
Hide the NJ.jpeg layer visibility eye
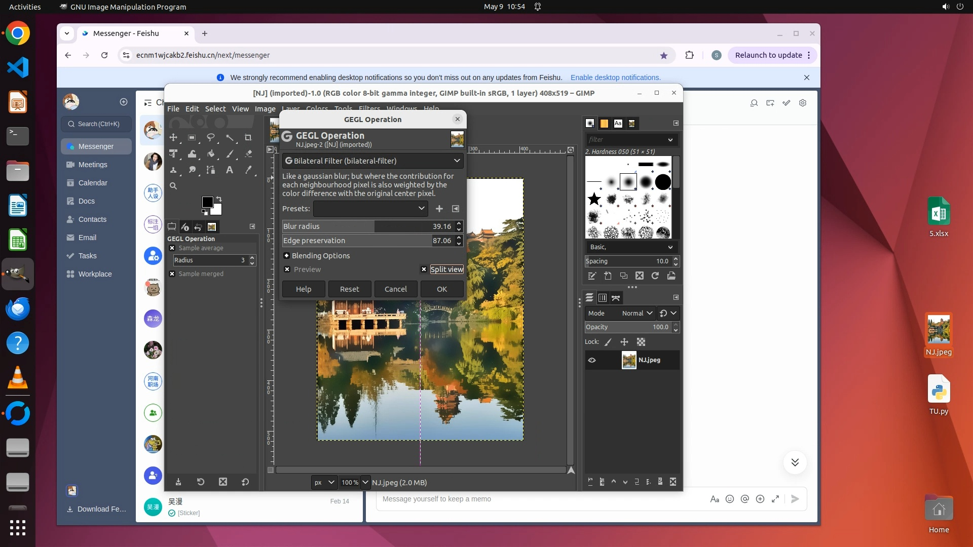click(592, 360)
